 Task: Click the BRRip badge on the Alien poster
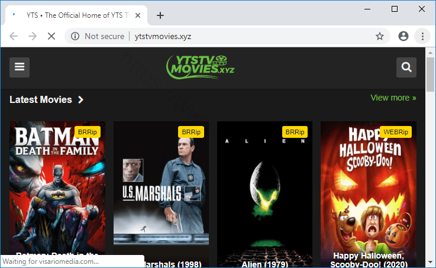pos(295,132)
